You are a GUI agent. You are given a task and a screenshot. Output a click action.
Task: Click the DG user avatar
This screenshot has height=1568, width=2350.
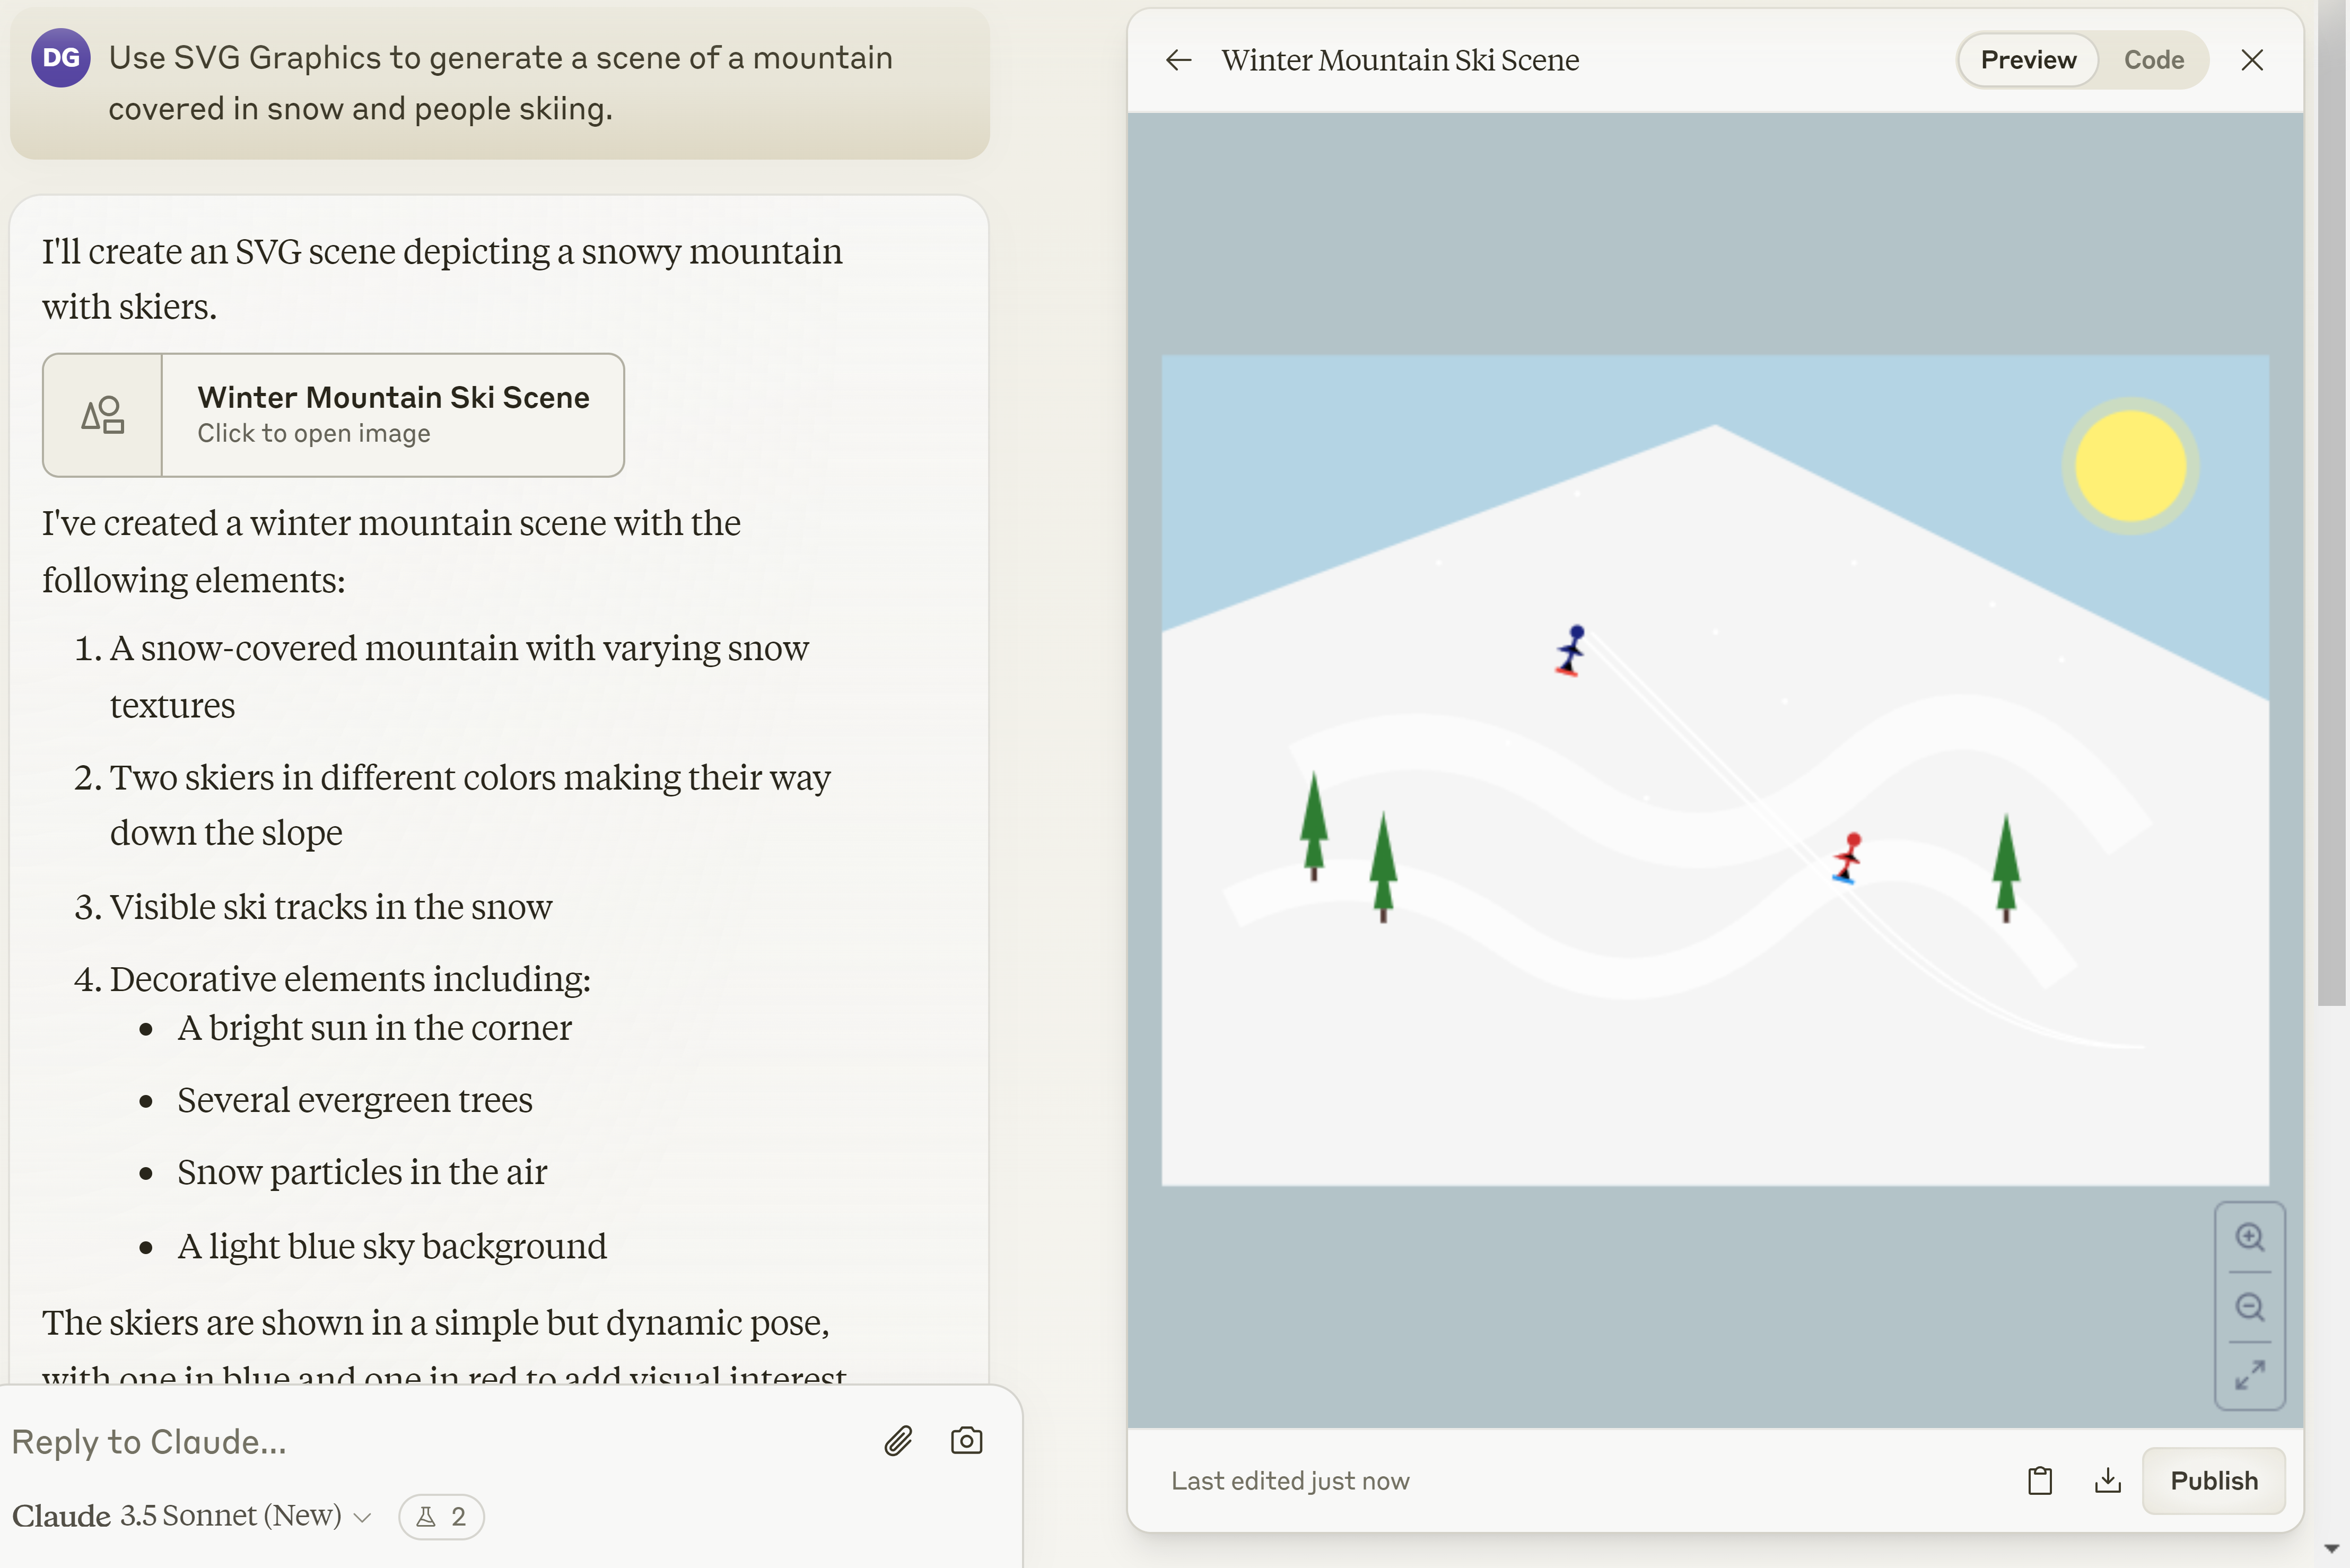pyautogui.click(x=60, y=58)
